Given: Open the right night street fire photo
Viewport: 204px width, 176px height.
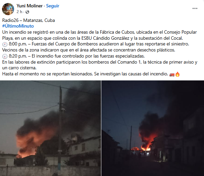Looking at the screenshot, I should (x=153, y=128).
